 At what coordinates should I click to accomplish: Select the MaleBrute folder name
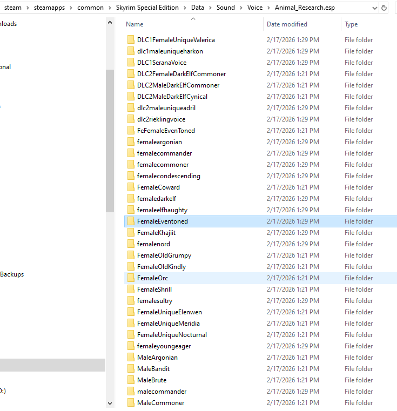pos(152,380)
